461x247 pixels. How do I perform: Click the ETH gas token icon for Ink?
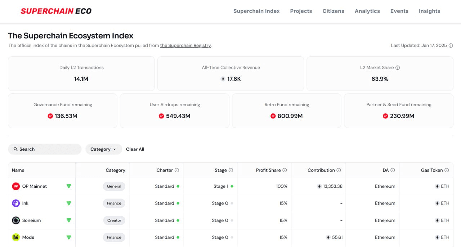click(437, 203)
